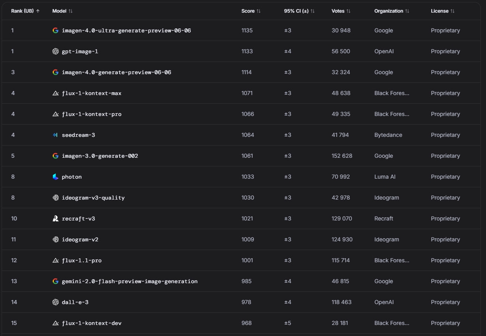486x336 pixels.
Task: Open the imagen-3.0-generate-002 model name
Action: coord(100,156)
